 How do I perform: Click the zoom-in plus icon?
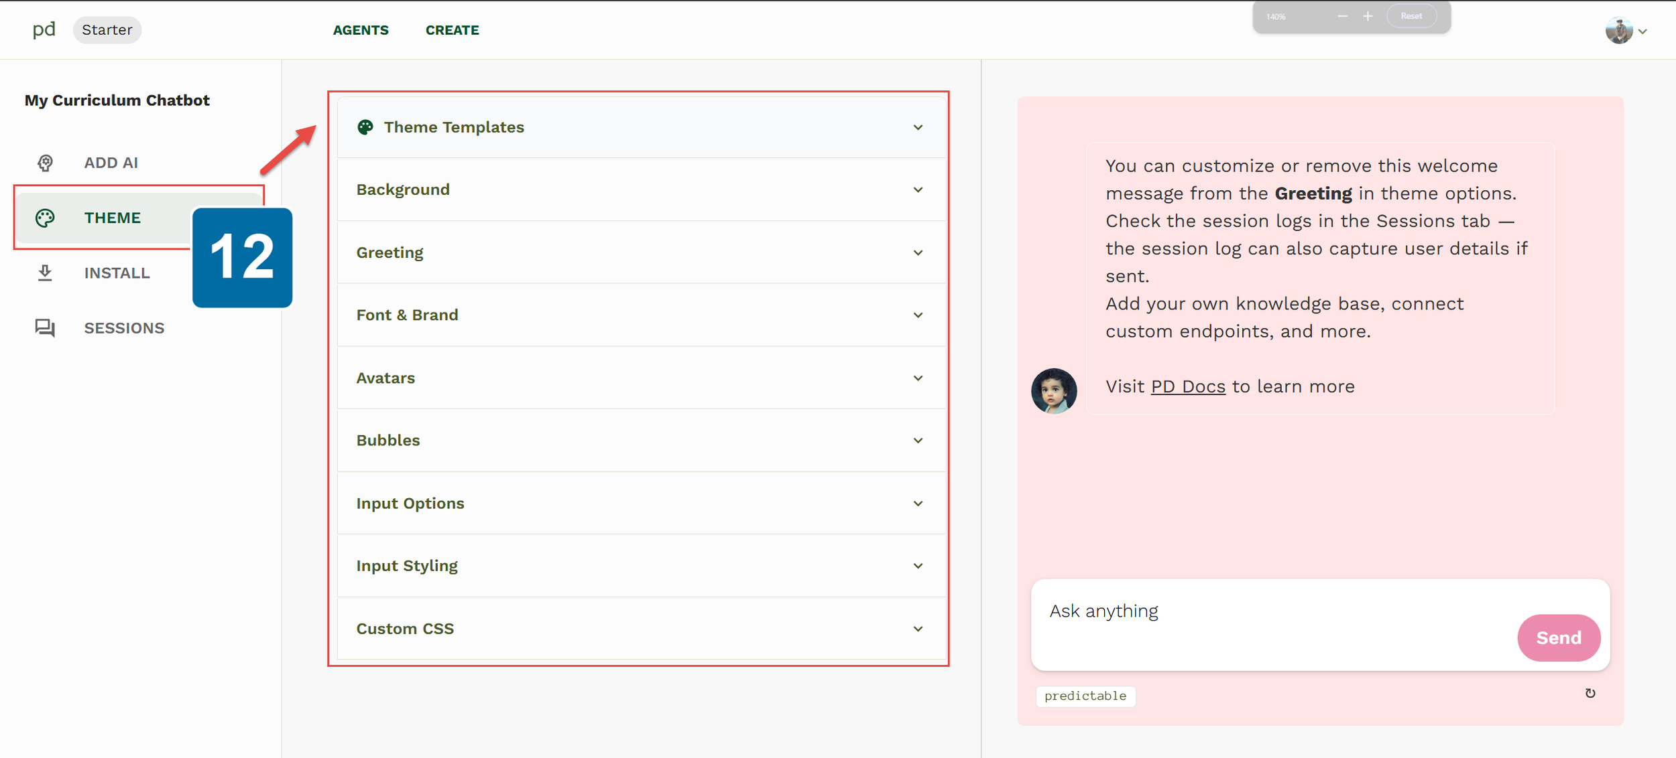pyautogui.click(x=1368, y=16)
